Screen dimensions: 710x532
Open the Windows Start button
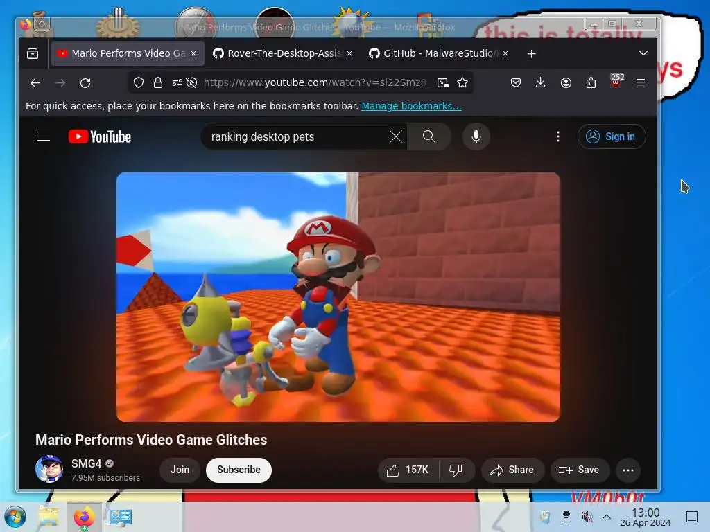pyautogui.click(x=15, y=517)
